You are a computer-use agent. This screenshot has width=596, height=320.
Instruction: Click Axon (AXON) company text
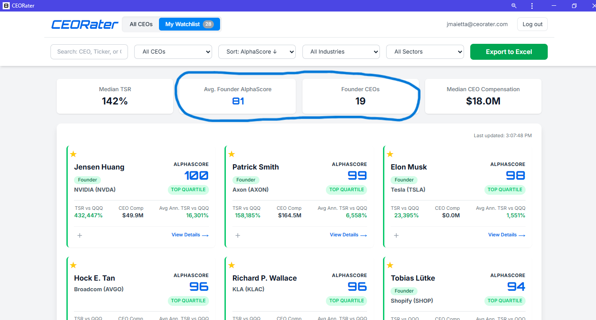pyautogui.click(x=251, y=189)
